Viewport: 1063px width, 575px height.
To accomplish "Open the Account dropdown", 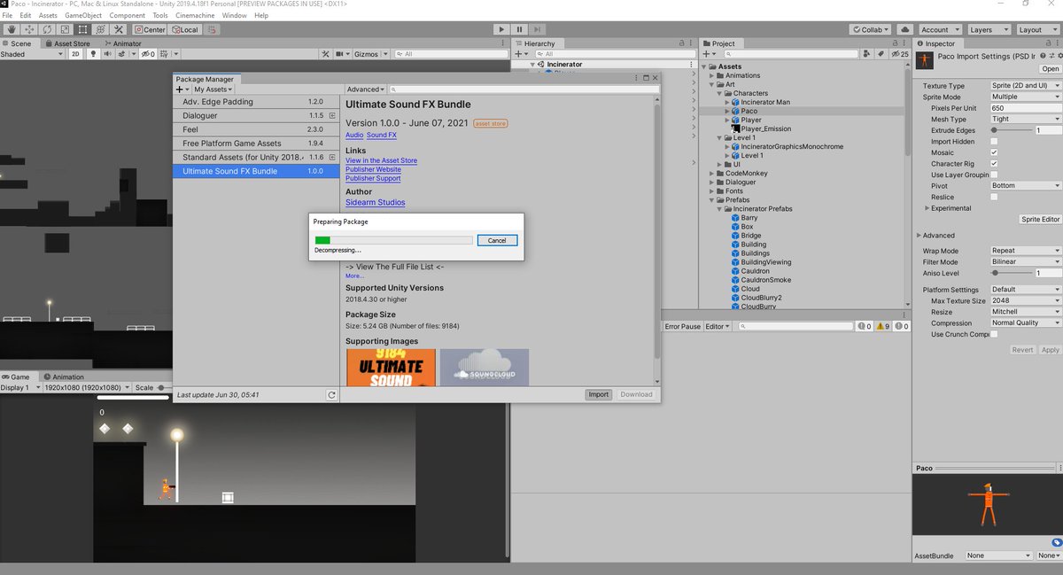I will 939,29.
